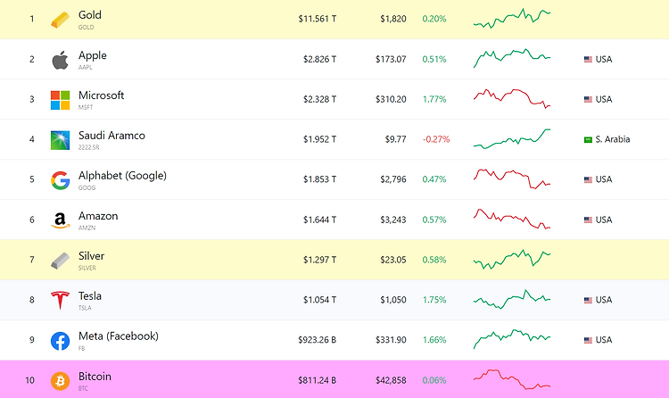Click the USA flag in Tesla row
The image size is (669, 398).
[x=588, y=300]
